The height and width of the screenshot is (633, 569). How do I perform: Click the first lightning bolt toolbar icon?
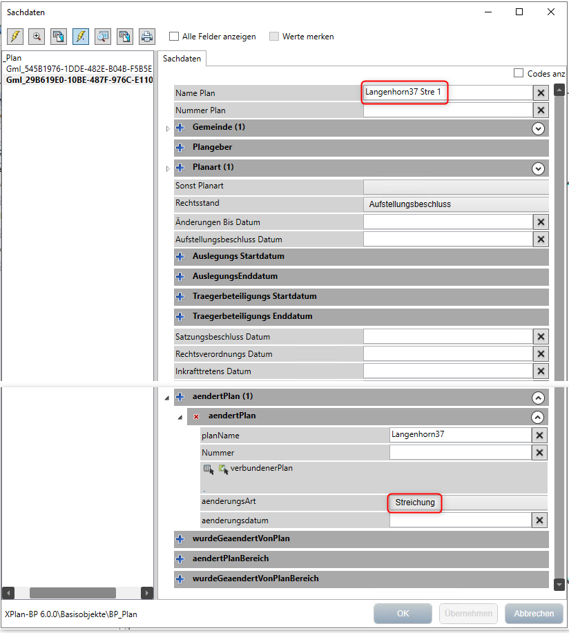pos(15,37)
